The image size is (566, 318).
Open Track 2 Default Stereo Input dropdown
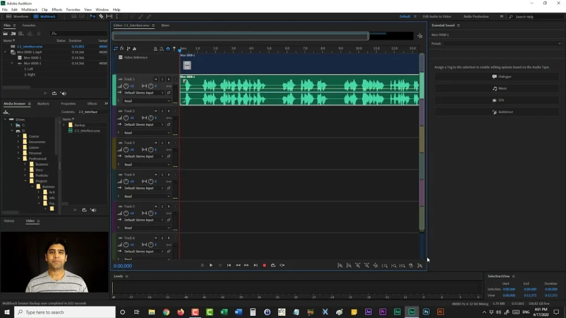click(x=144, y=124)
